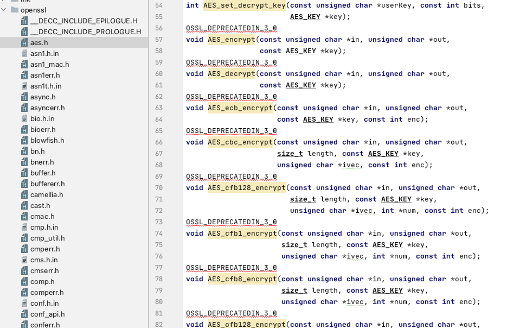Screen dimensions: 507x328
Task: Open buffererr.h from the file tree
Action: tap(48, 184)
